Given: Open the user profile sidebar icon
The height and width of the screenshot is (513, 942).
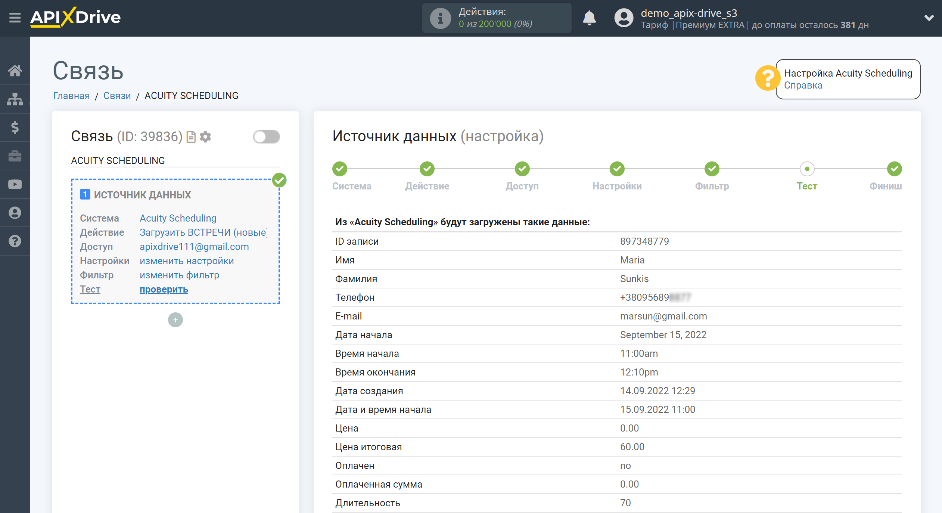Looking at the screenshot, I should (15, 213).
